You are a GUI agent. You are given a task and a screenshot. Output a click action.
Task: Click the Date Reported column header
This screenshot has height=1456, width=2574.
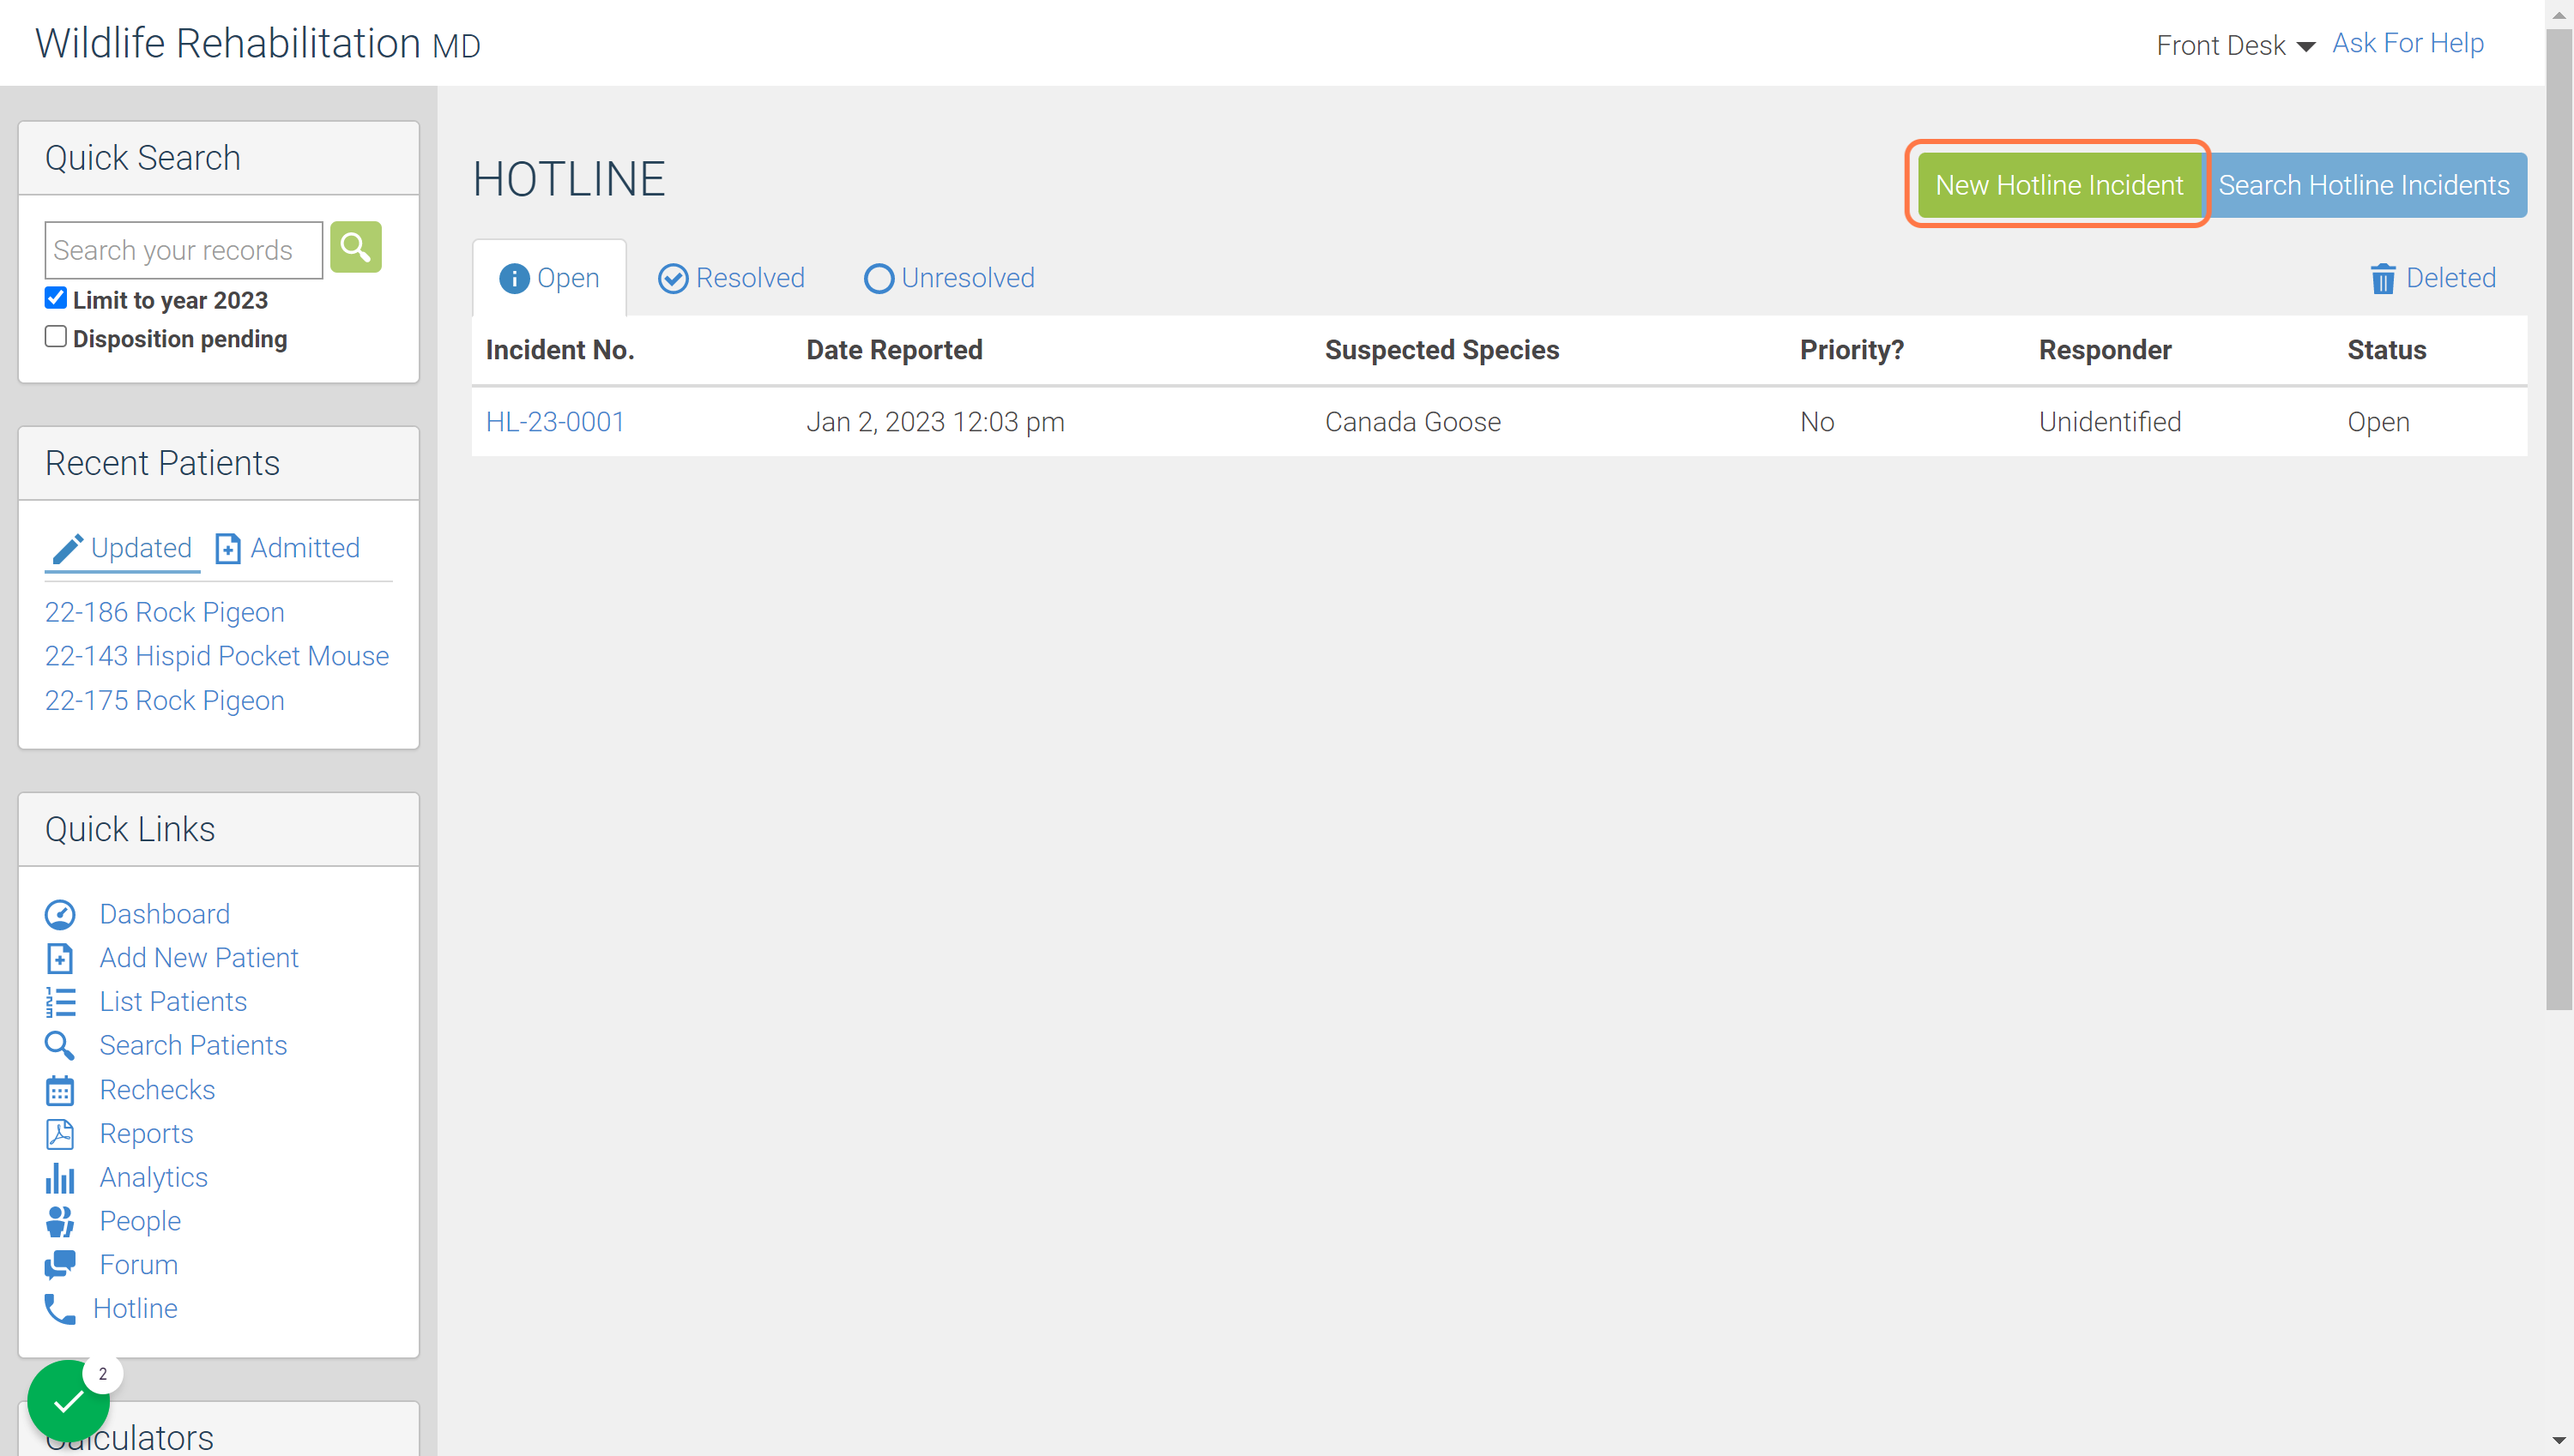(x=894, y=350)
